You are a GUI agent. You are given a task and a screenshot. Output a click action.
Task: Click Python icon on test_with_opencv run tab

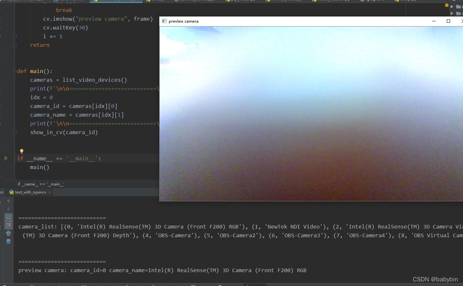[x=12, y=192]
